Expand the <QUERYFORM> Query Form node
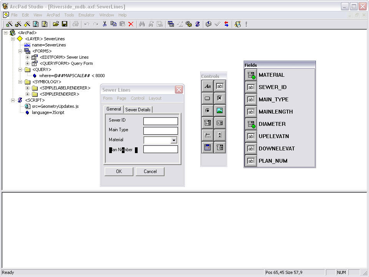This screenshot has width=369, height=277. [28, 63]
